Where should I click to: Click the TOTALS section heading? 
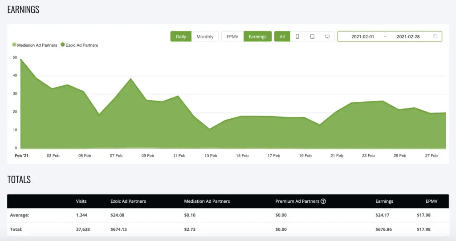pos(19,180)
